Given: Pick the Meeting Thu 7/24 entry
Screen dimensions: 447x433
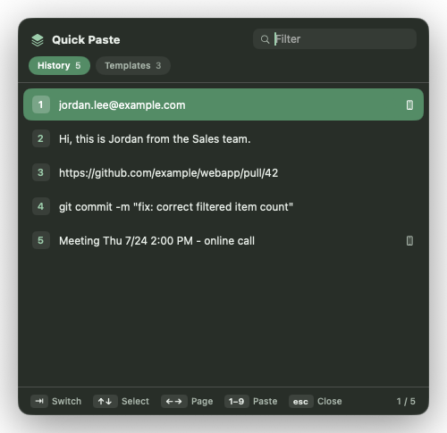Looking at the screenshot, I should tap(223, 240).
